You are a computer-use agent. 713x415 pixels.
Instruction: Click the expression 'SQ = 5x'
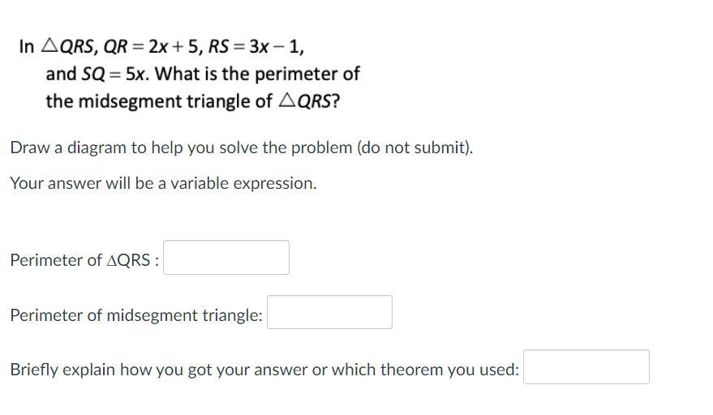[x=114, y=74]
